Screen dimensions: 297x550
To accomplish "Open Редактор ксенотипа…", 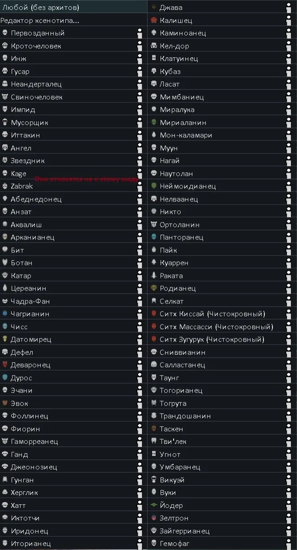I will pyautogui.click(x=40, y=20).
